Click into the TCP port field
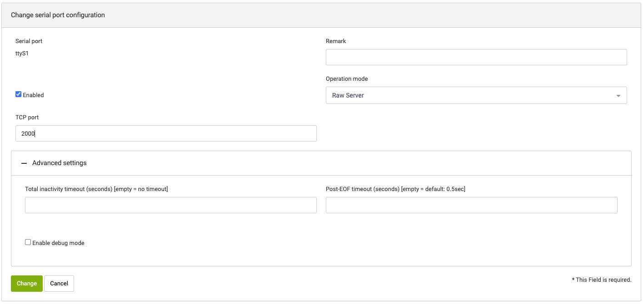The image size is (643, 304). coord(166,134)
